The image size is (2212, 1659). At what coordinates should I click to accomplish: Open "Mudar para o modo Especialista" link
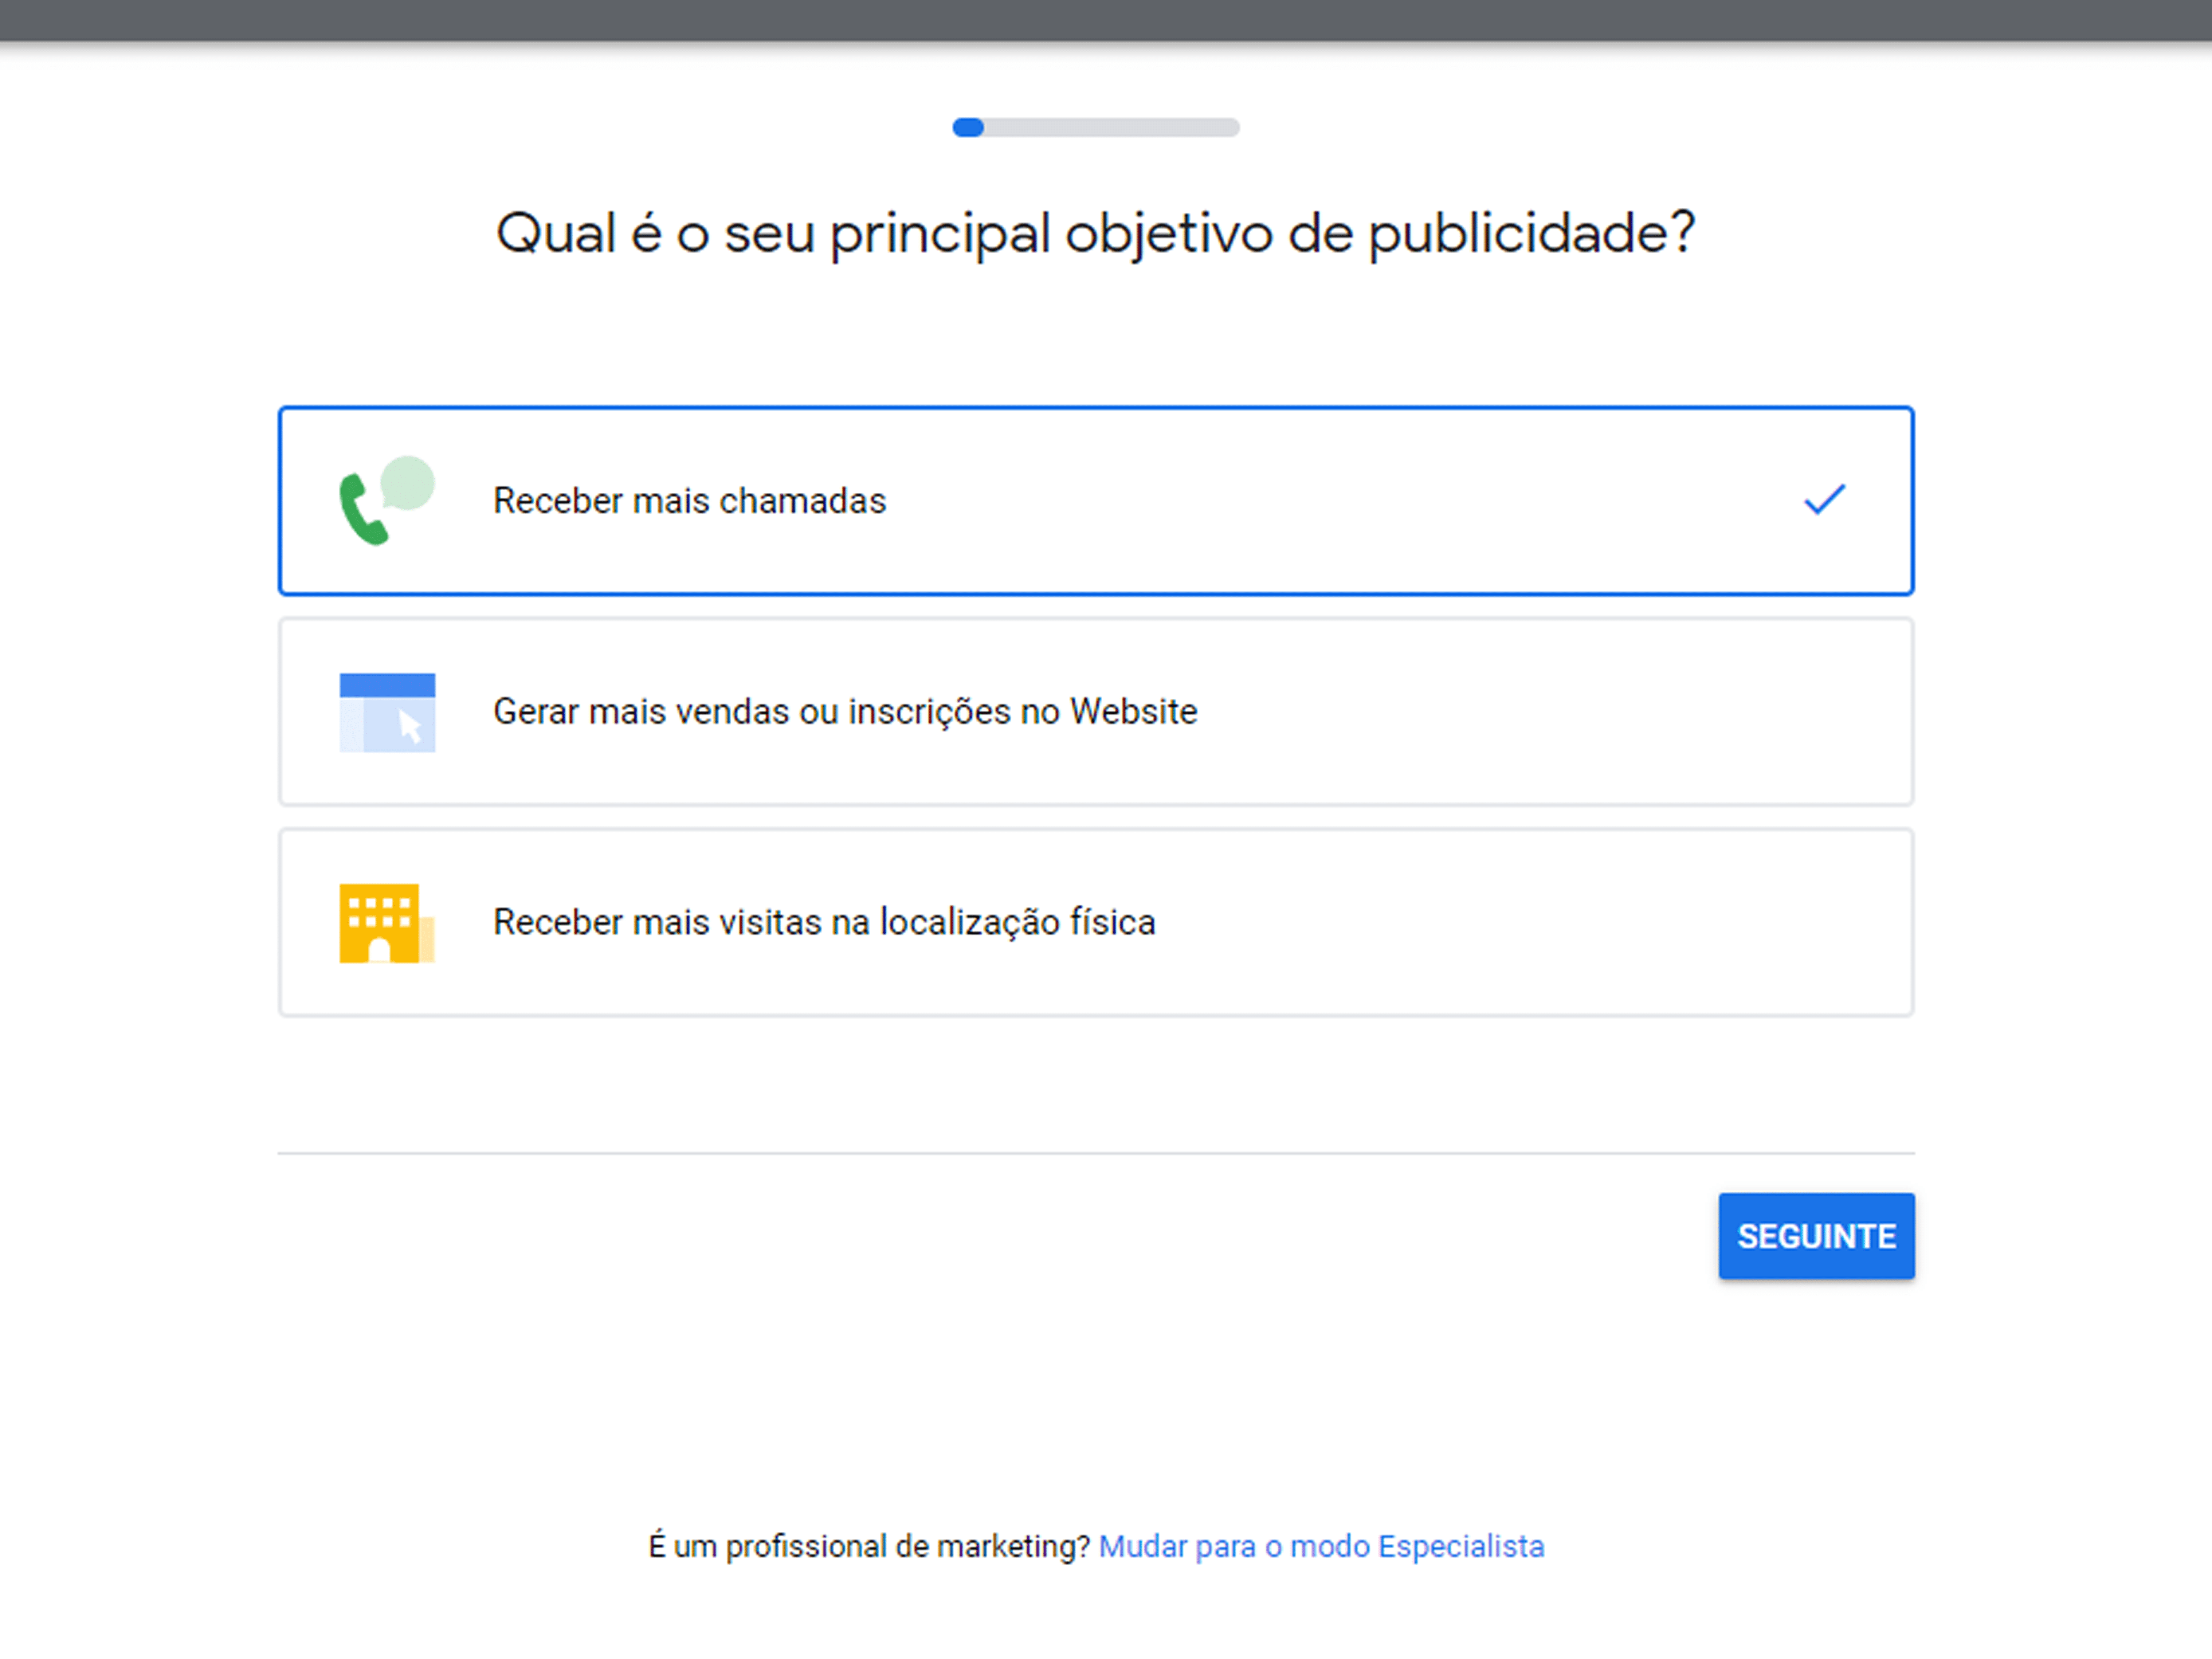click(1321, 1547)
